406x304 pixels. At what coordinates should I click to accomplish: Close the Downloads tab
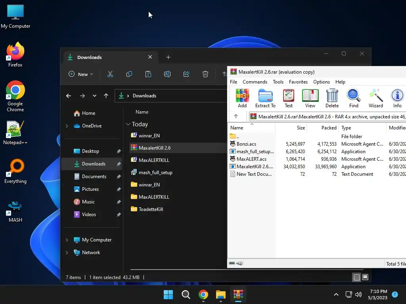(150, 57)
